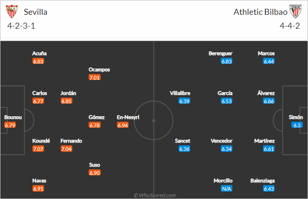Open the Athletic Bilbao team name link
Viewport: 308px width, 199px height.
(261, 12)
